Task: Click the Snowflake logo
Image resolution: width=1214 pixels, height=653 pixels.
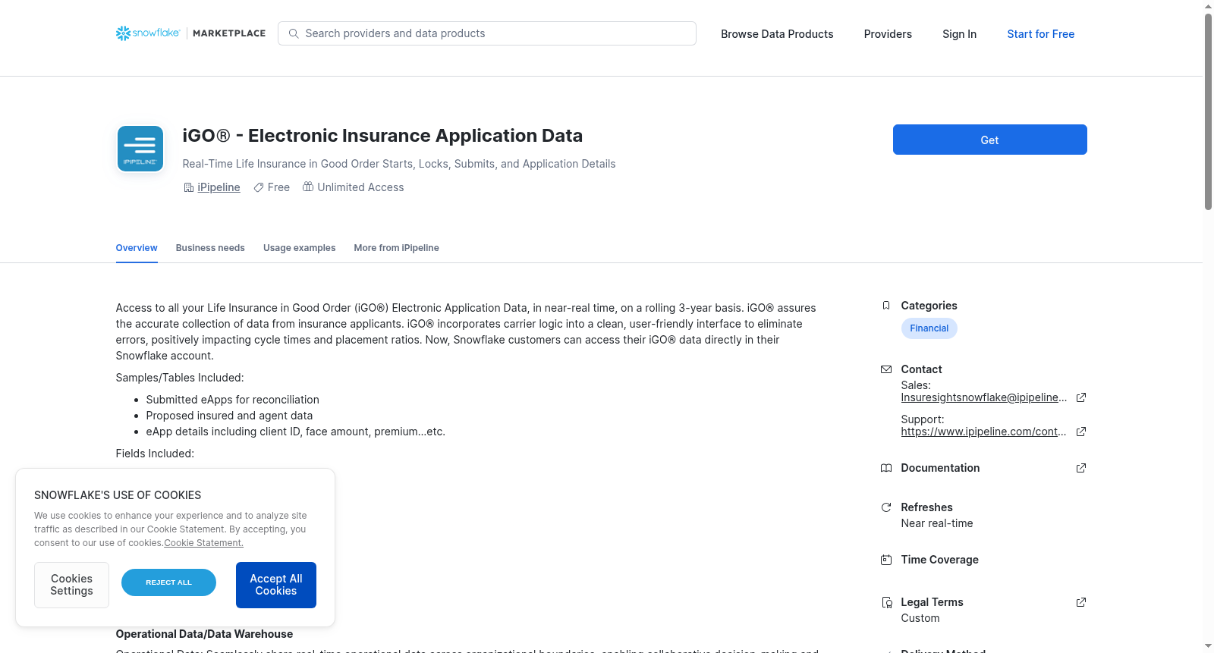Action: [x=148, y=33]
